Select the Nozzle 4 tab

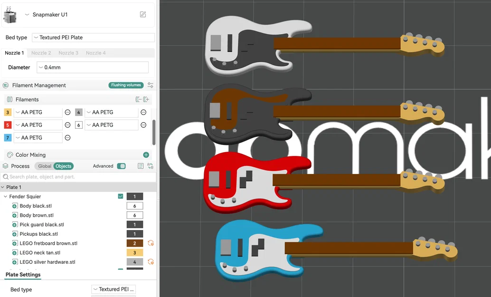point(95,53)
